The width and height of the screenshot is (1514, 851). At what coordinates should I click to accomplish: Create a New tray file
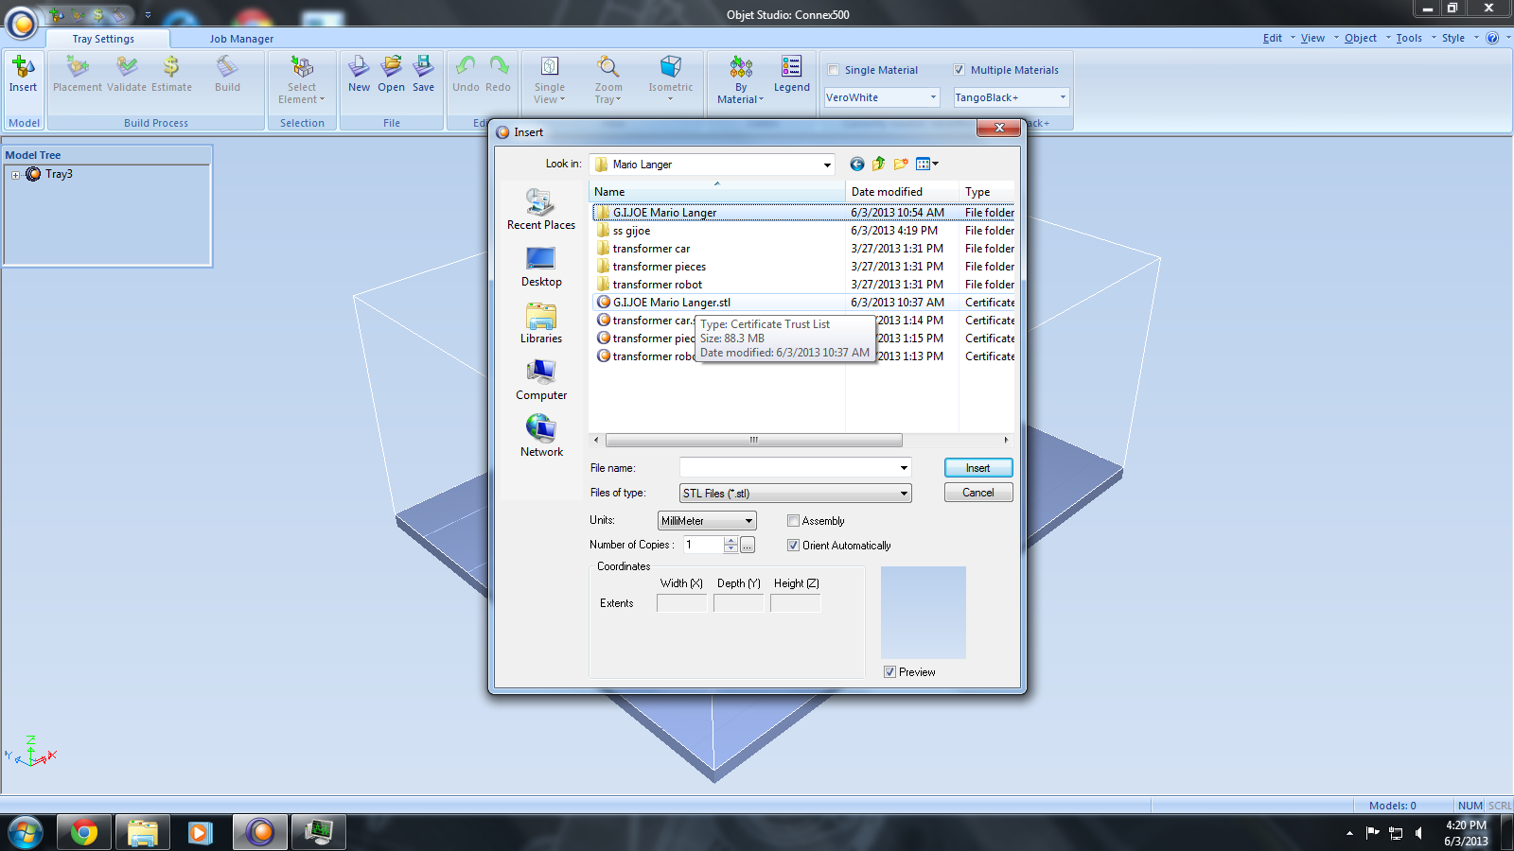click(x=359, y=74)
